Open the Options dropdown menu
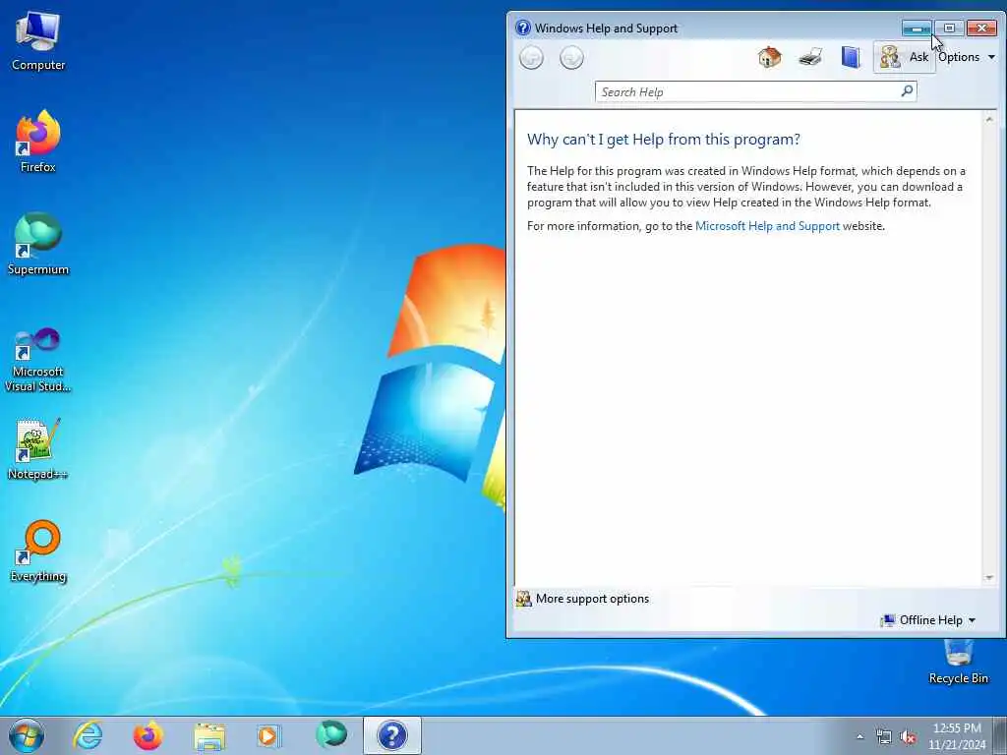Screen dimensions: 1007x755 click(x=967, y=57)
